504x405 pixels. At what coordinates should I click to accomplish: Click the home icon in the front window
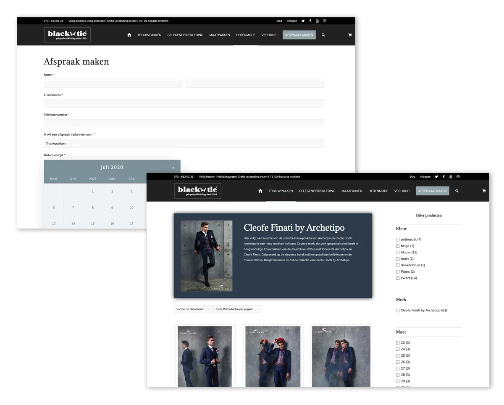click(260, 191)
